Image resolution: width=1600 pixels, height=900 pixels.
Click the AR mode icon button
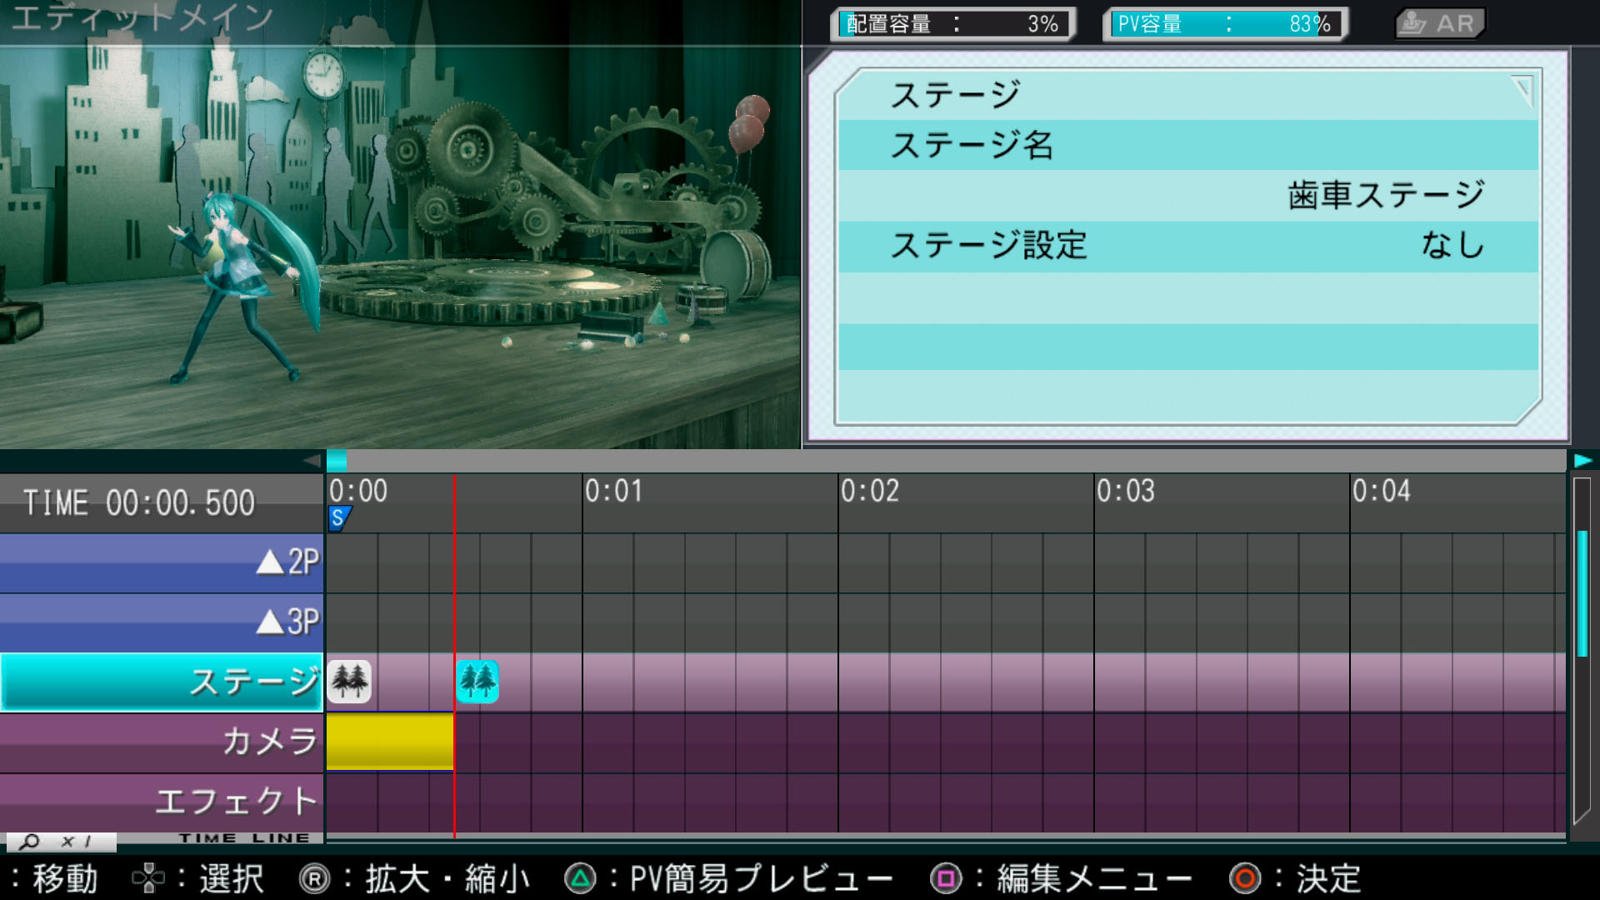[x=1440, y=23]
